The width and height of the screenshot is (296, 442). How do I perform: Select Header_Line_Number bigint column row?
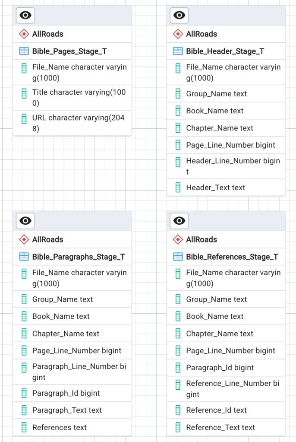point(233,166)
